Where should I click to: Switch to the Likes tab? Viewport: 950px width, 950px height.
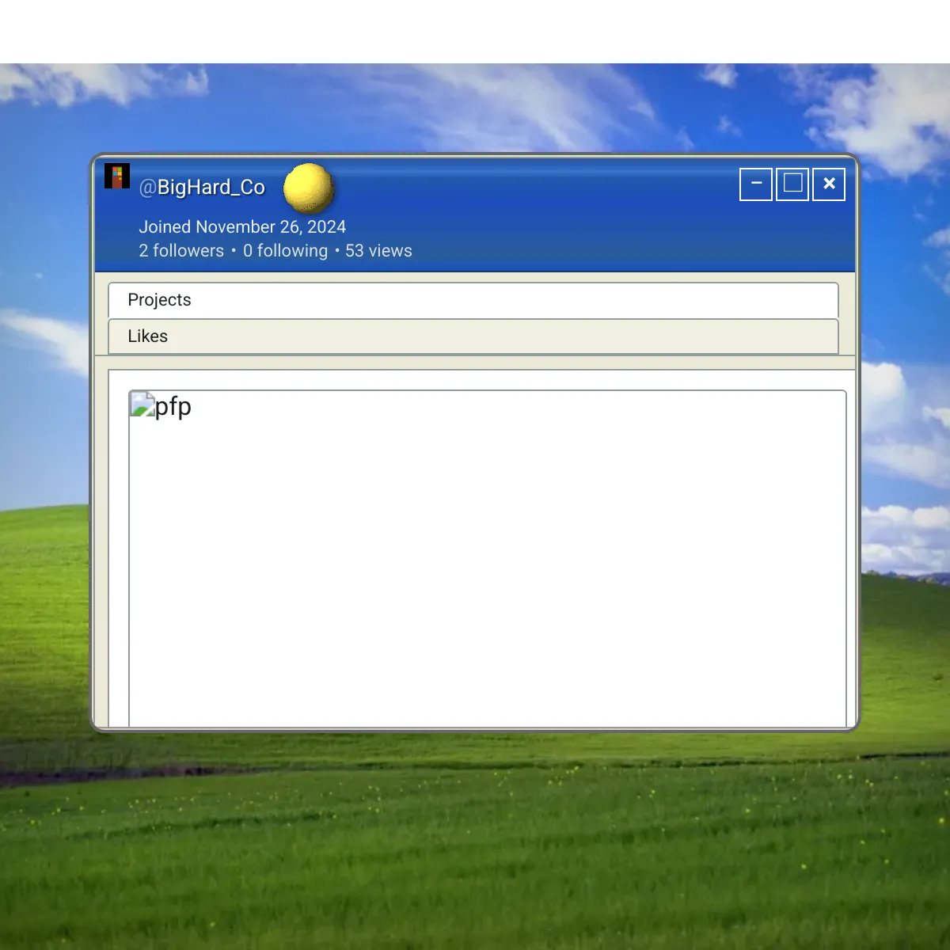pyautogui.click(x=473, y=336)
